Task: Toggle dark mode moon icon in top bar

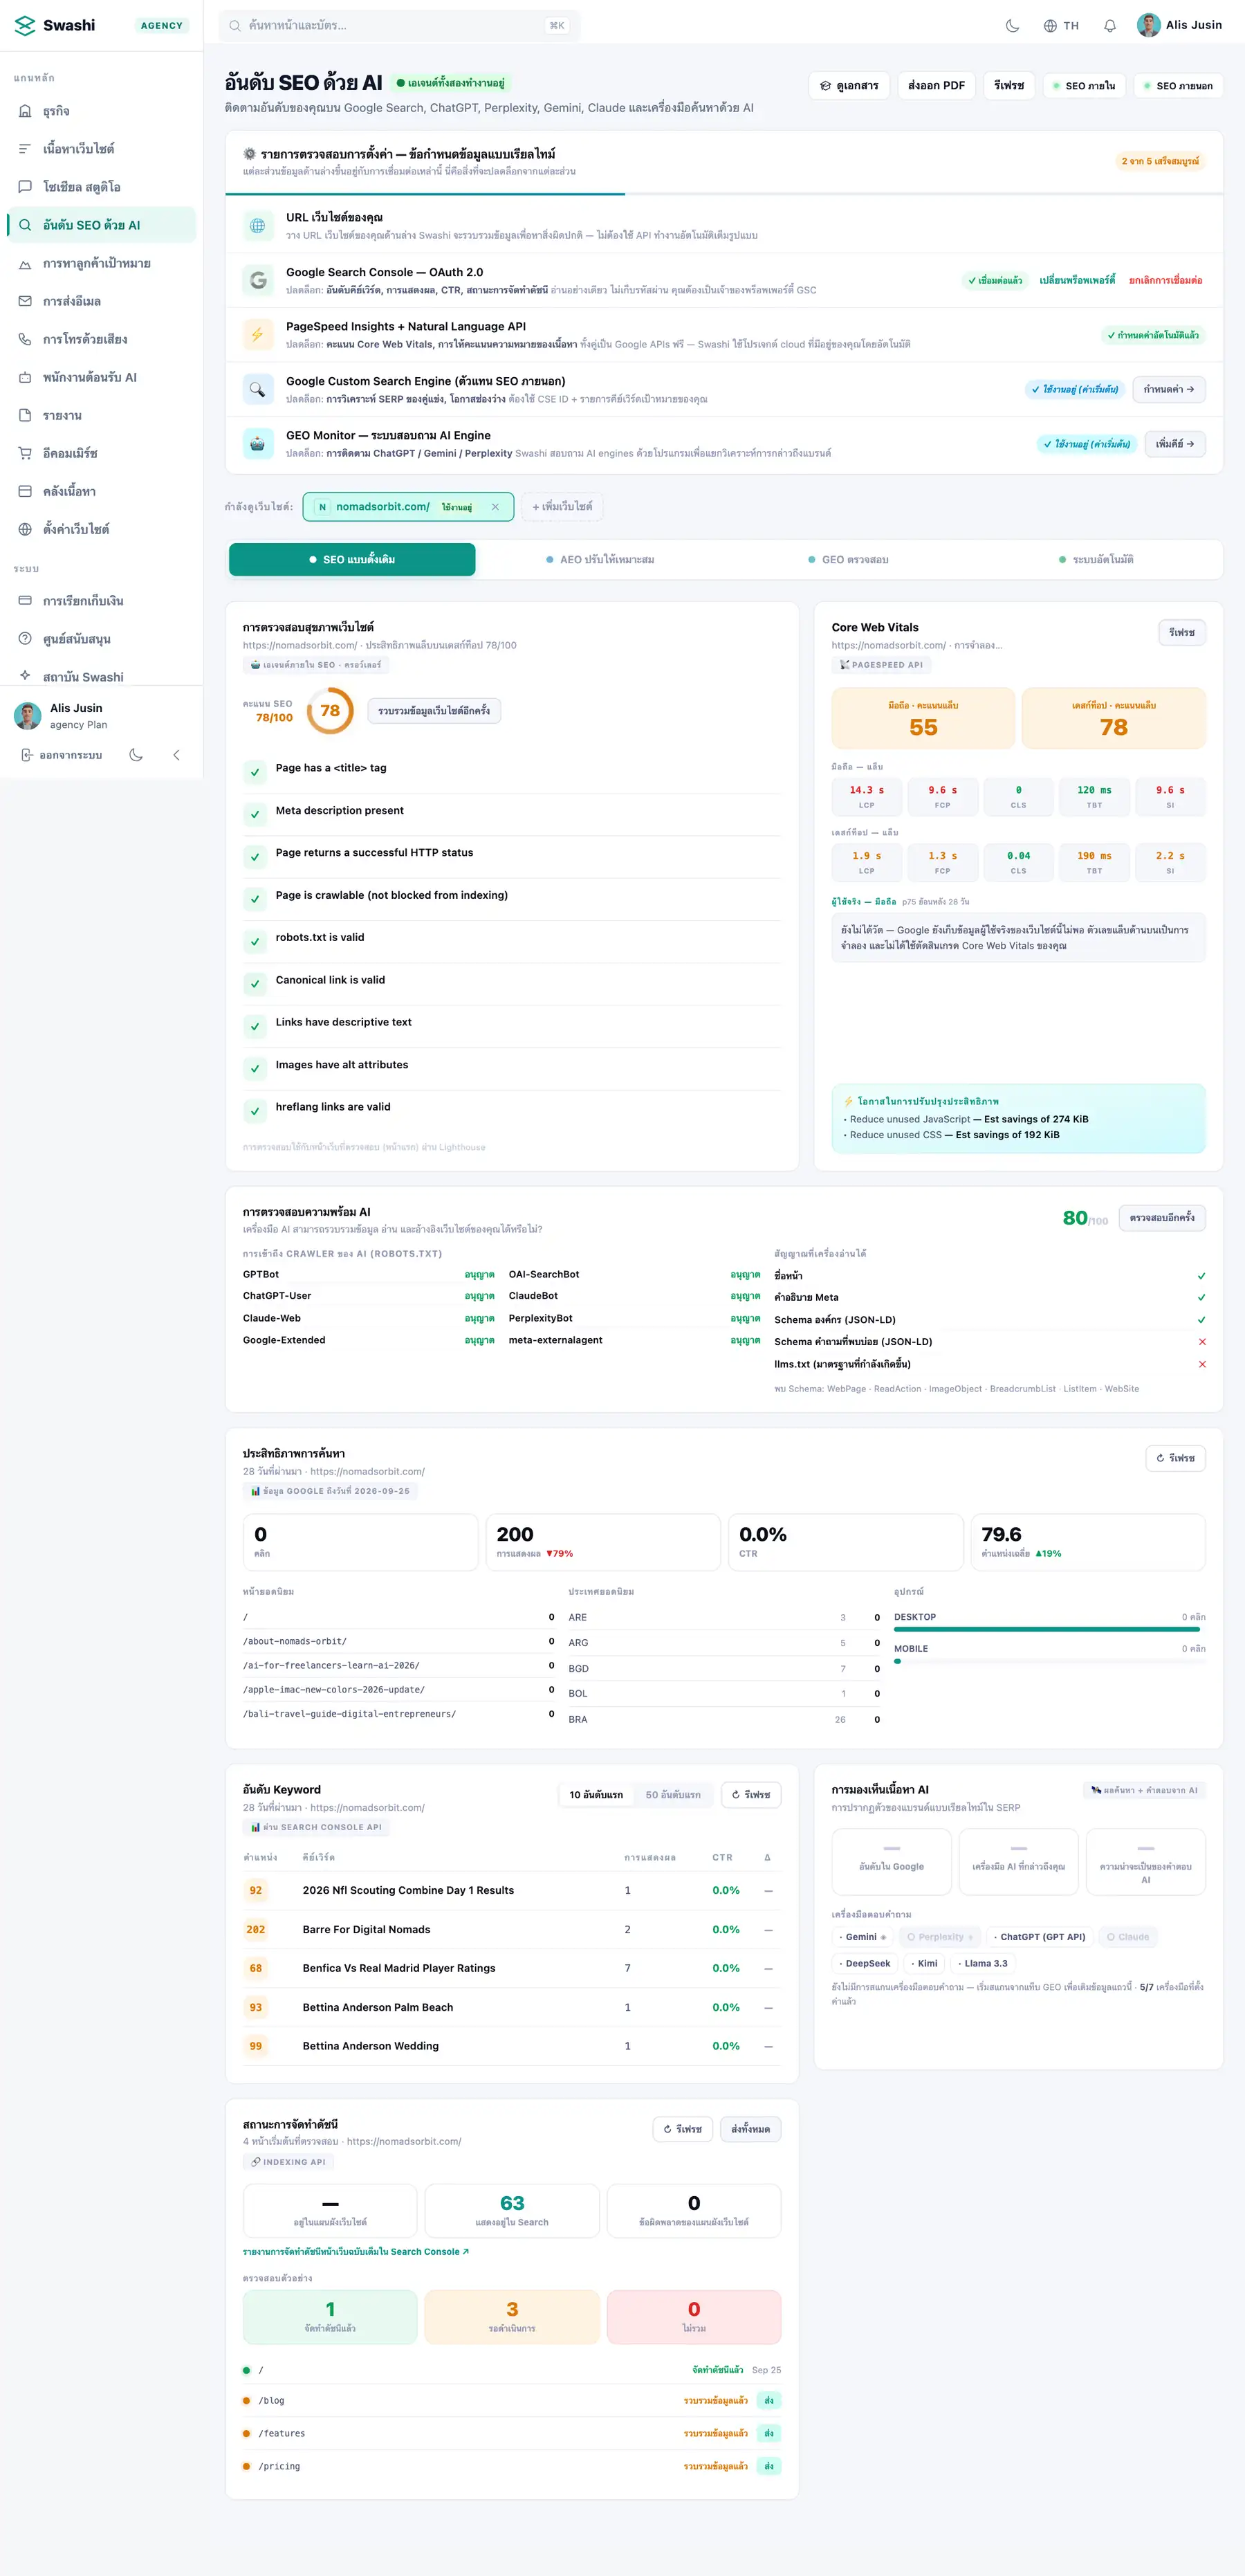Action: click(1012, 26)
